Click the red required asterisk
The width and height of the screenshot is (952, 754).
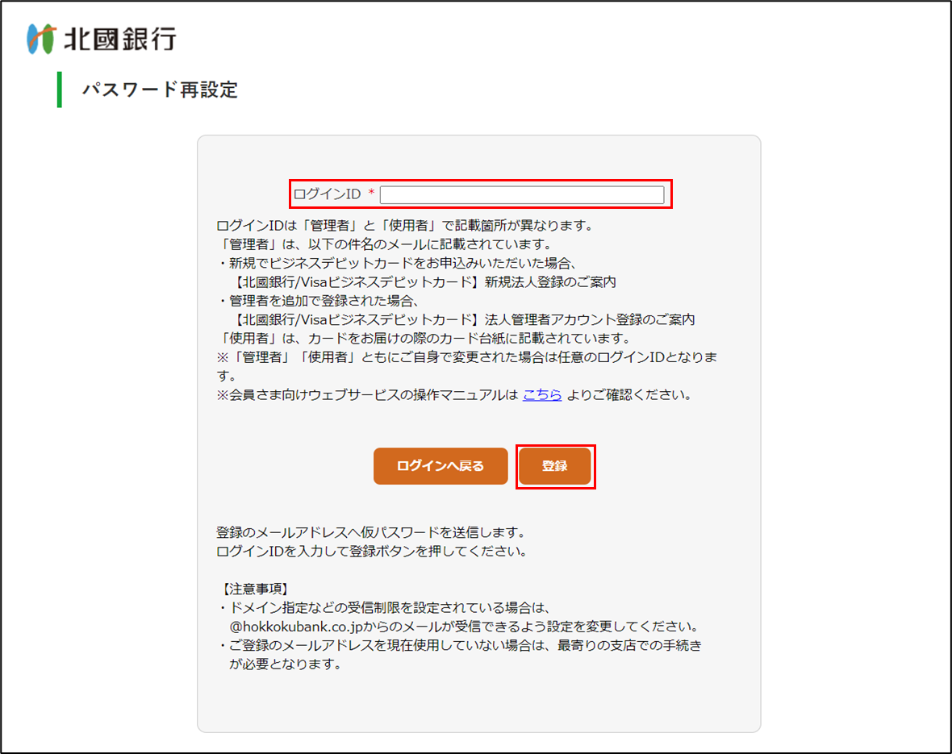tap(371, 194)
